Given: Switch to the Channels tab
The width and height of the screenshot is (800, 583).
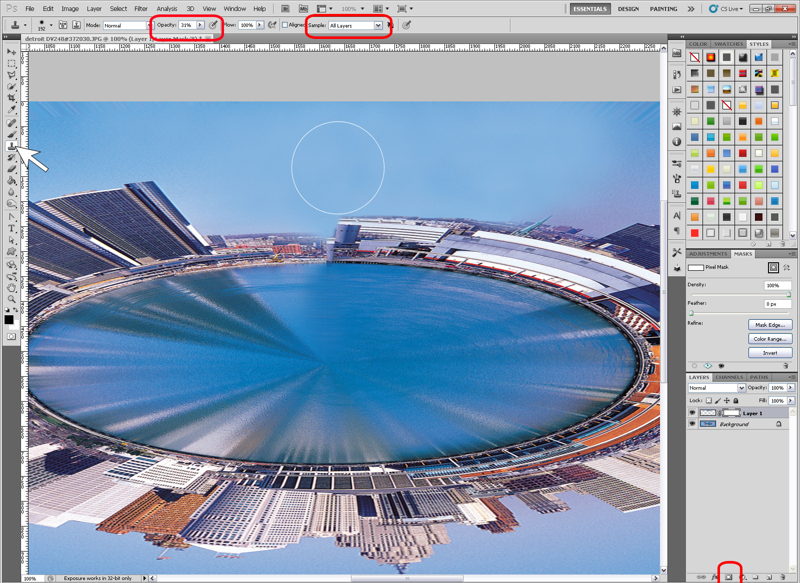Looking at the screenshot, I should pyautogui.click(x=729, y=377).
